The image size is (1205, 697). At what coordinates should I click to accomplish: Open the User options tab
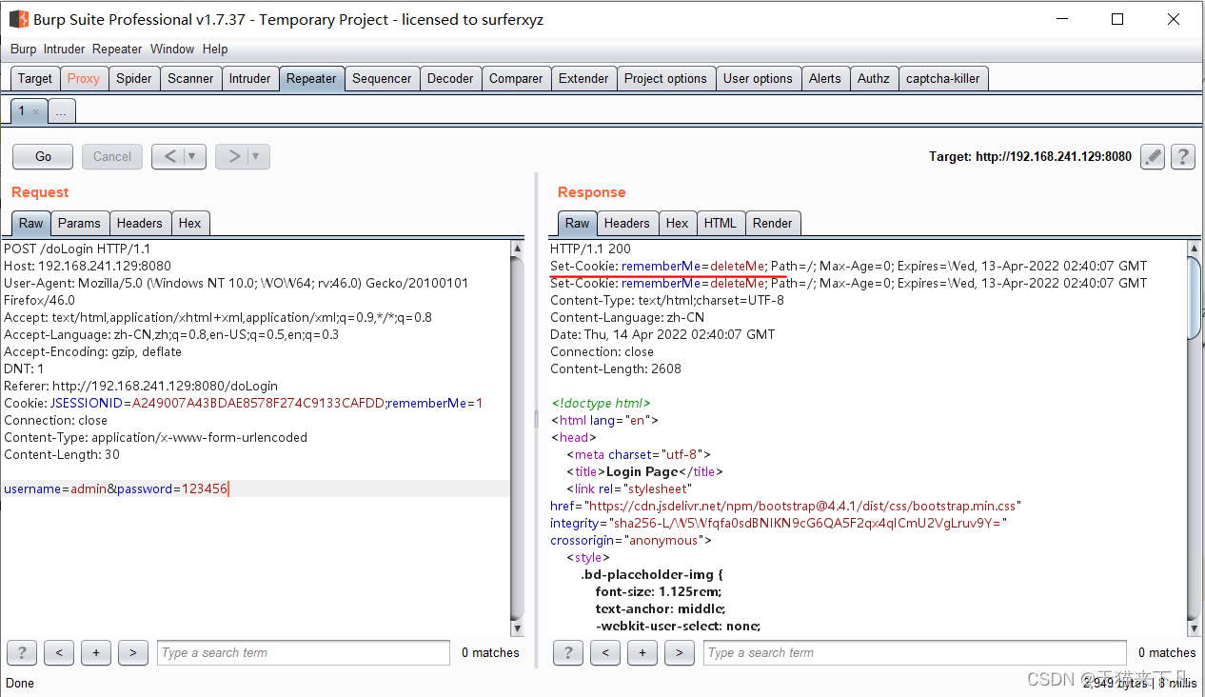coord(758,78)
